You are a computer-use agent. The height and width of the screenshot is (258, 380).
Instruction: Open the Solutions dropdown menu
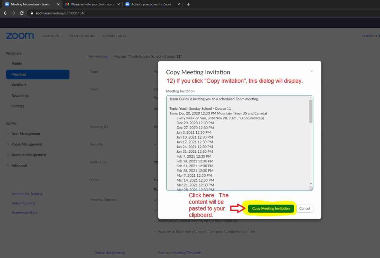tap(52, 36)
